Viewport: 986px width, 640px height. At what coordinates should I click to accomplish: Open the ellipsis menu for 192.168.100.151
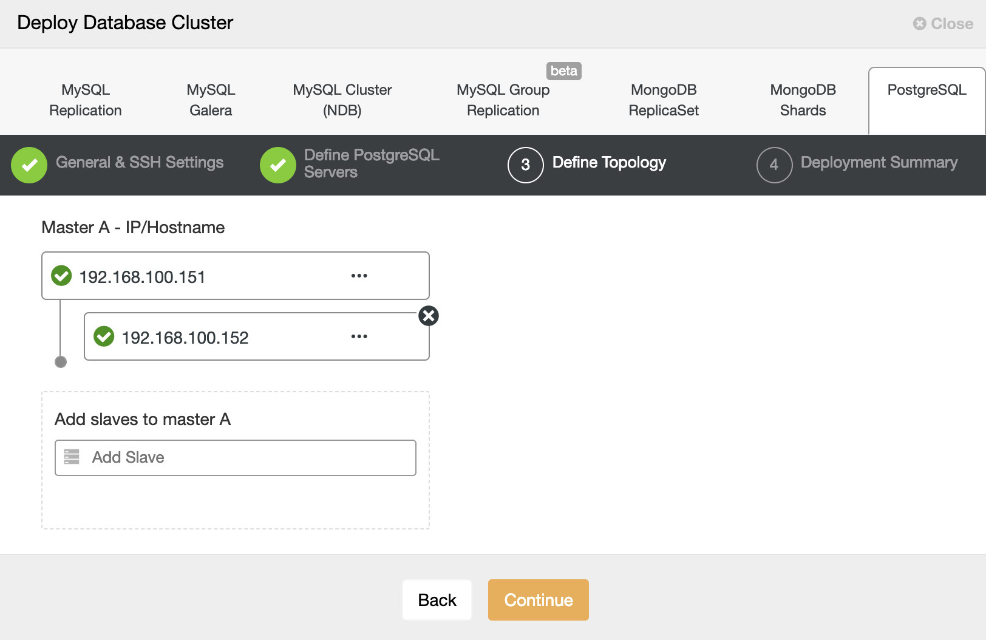pos(359,276)
